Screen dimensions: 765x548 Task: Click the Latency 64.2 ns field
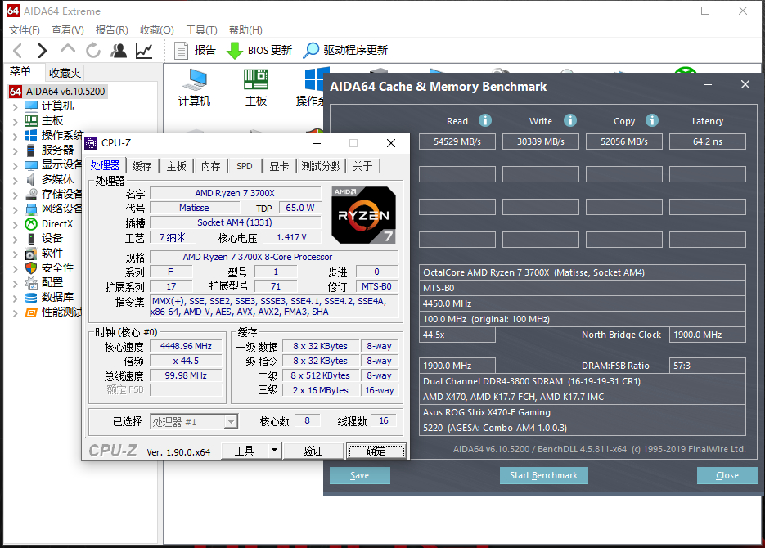pyautogui.click(x=708, y=141)
